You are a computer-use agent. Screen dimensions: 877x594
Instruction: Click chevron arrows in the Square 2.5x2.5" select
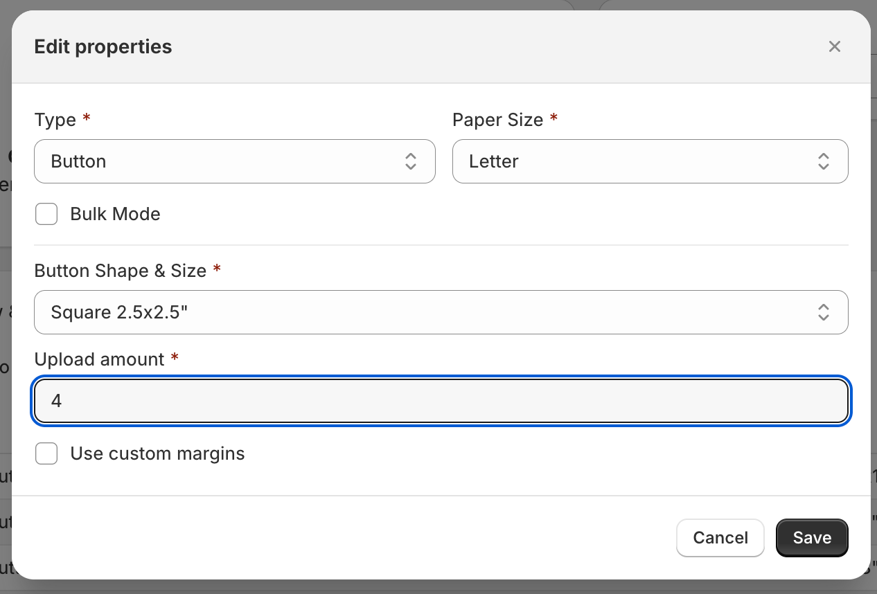tap(823, 312)
